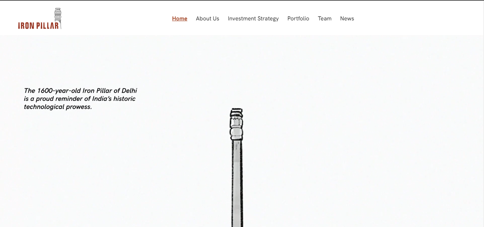Click 'technological' in the tagline's last line

coord(44,107)
